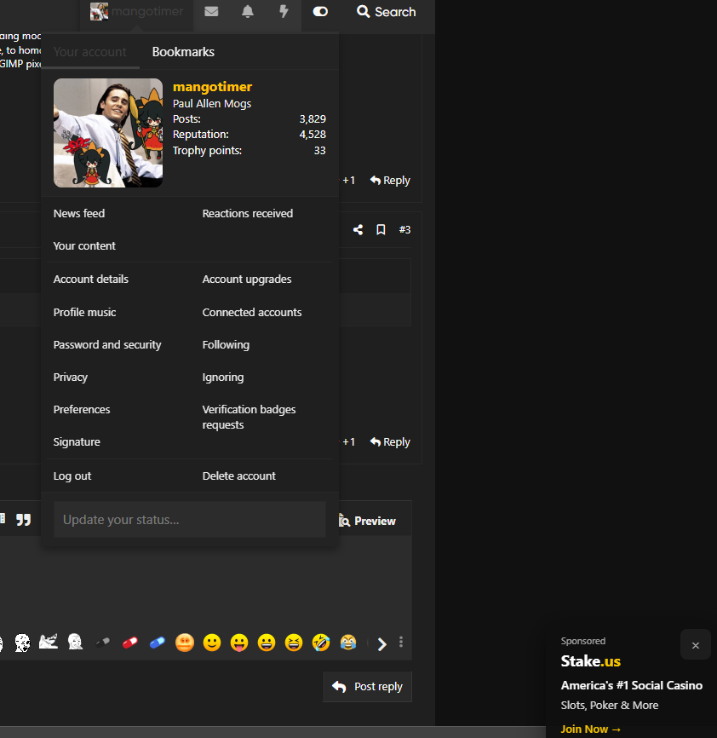Image resolution: width=717 pixels, height=738 pixels.
Task: Open the Stake.us ad title
Action: pyautogui.click(x=590, y=661)
